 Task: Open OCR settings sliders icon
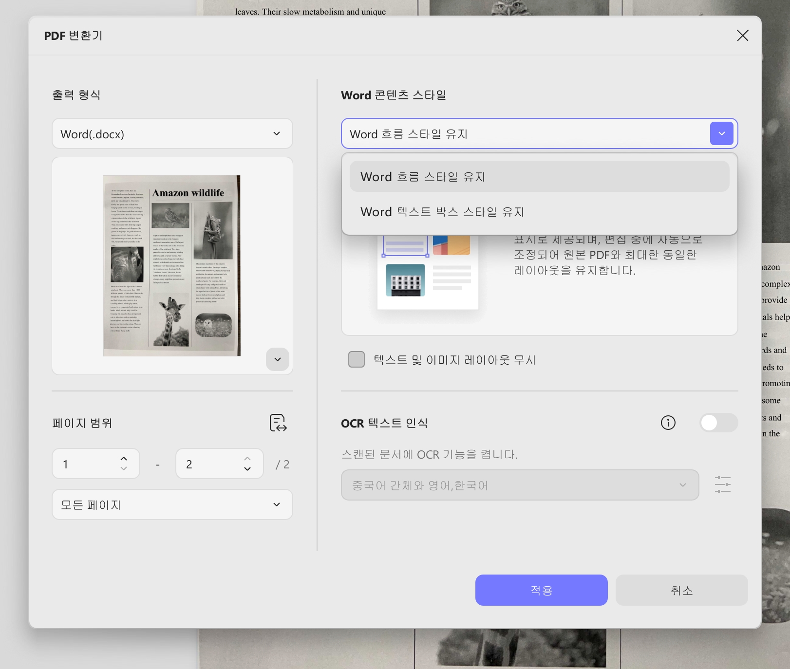pyautogui.click(x=723, y=485)
